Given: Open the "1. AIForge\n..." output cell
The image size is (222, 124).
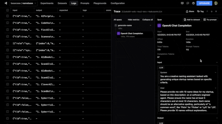Looking at the screenshot, I should (45, 16).
